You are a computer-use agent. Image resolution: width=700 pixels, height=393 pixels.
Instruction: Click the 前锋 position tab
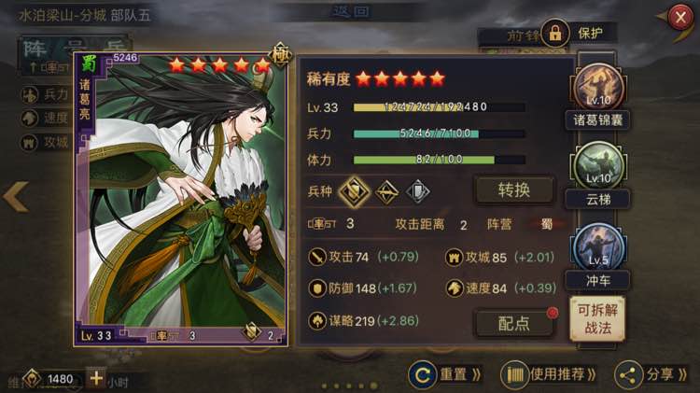click(522, 35)
